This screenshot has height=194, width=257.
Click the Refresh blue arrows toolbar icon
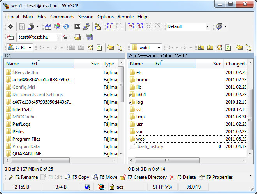click(x=66, y=26)
